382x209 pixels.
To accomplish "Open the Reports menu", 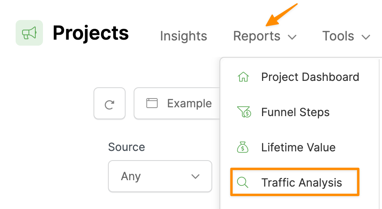I will [257, 36].
